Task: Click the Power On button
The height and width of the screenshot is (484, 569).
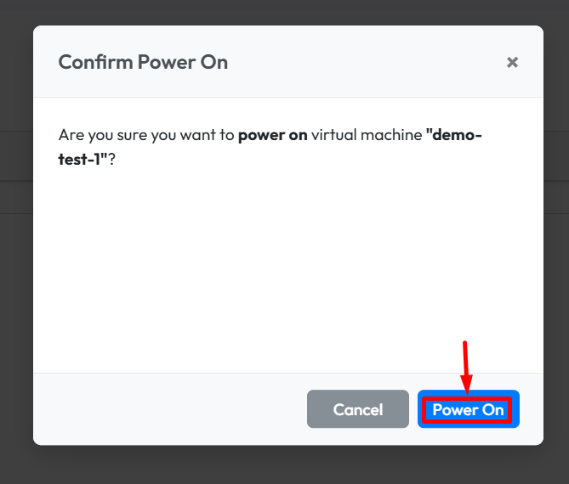Action: [468, 409]
